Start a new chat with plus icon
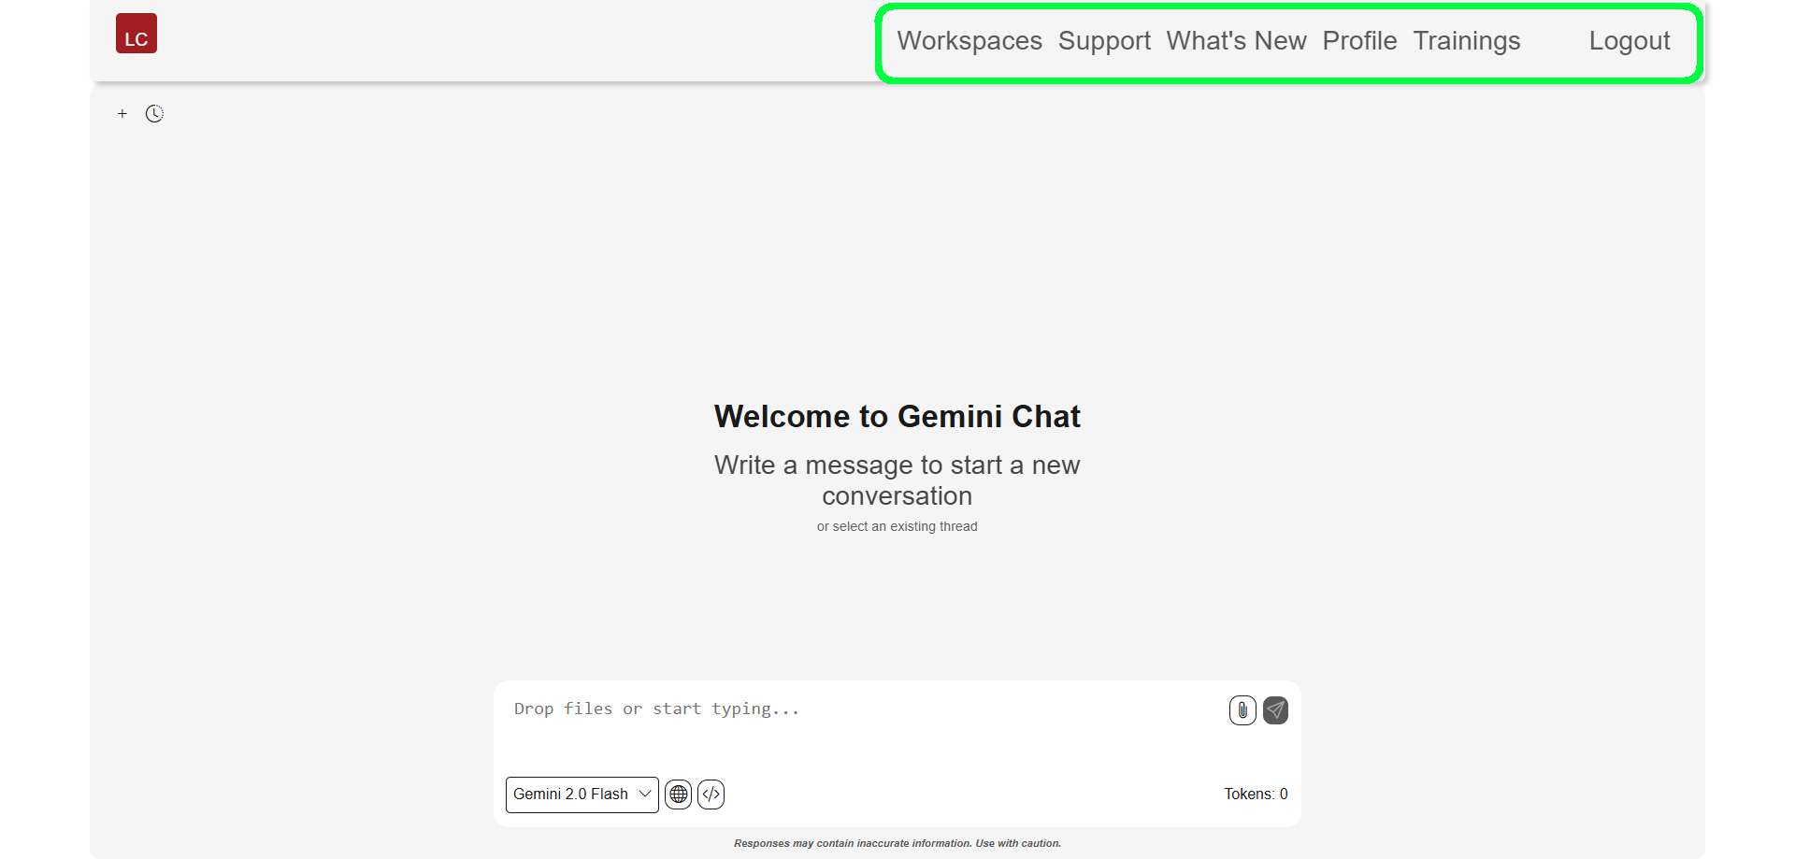1795x859 pixels. [122, 114]
